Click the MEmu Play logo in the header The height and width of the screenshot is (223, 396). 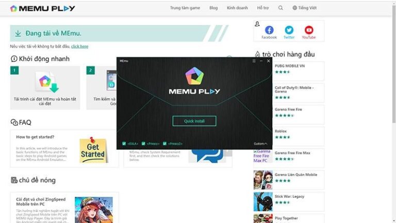(43, 8)
